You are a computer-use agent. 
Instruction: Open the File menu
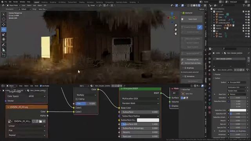tap(6, 2)
